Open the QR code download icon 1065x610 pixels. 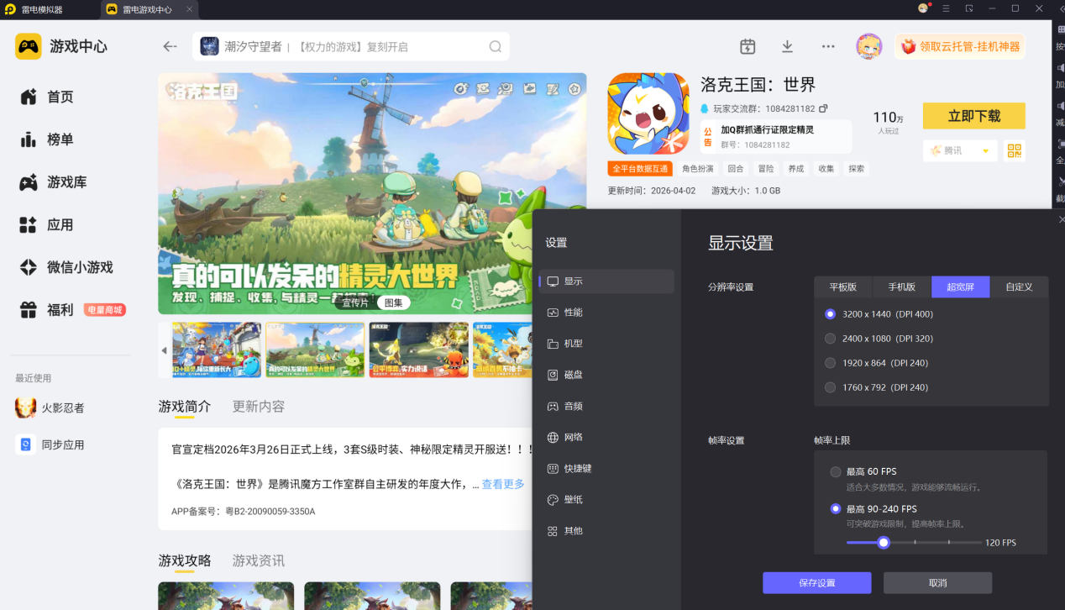[1015, 150]
